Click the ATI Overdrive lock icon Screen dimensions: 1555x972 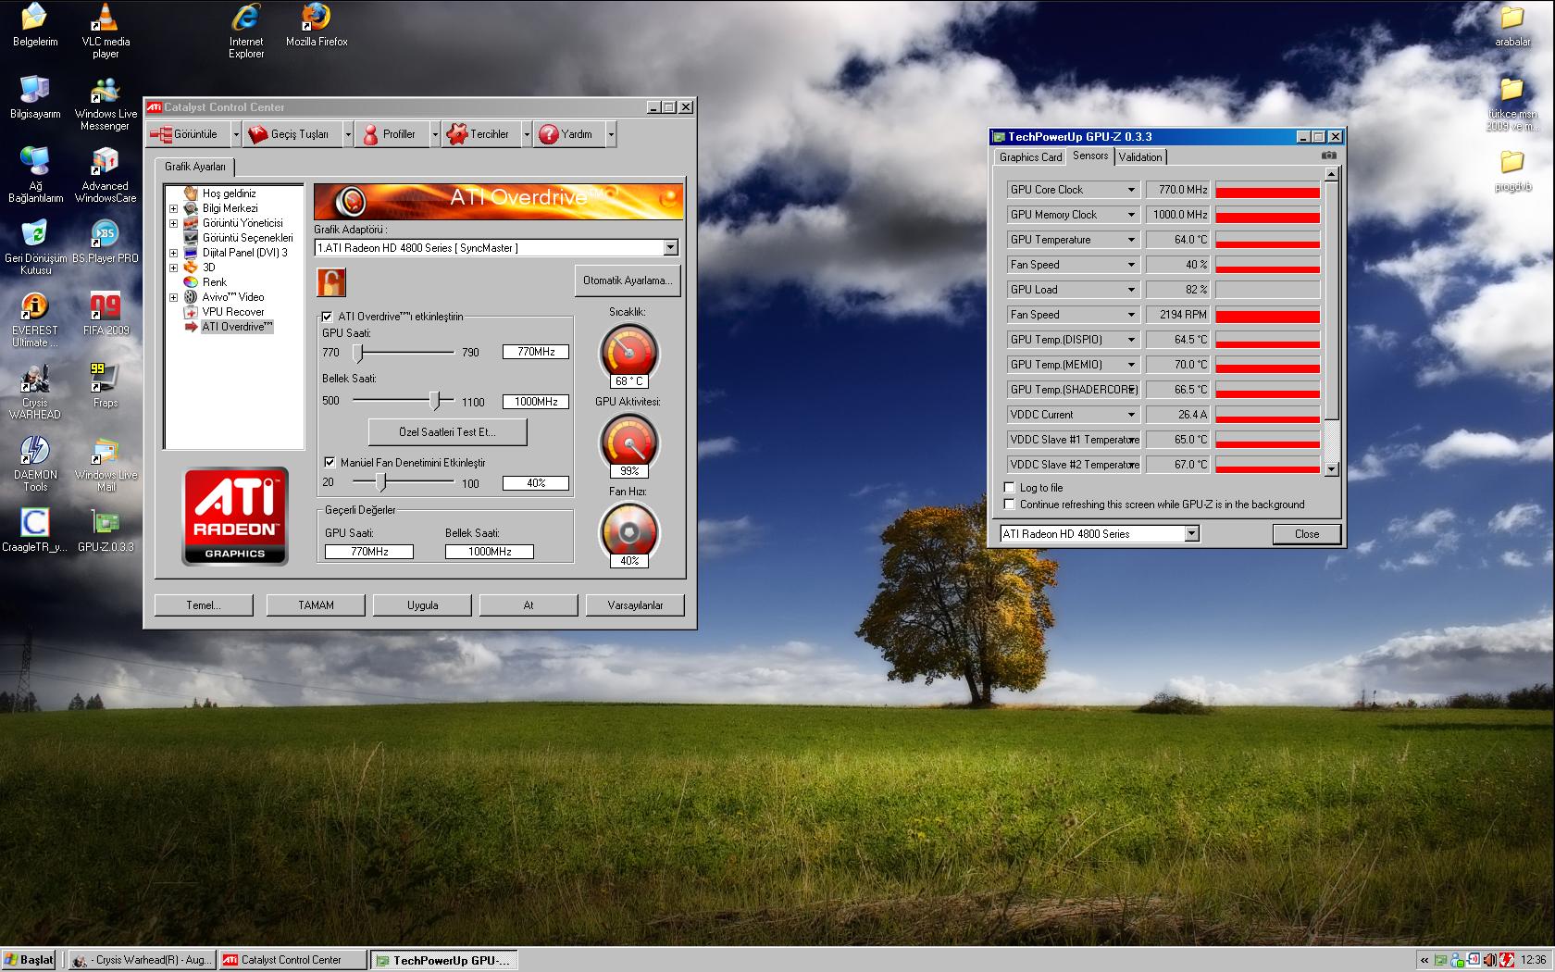click(330, 281)
